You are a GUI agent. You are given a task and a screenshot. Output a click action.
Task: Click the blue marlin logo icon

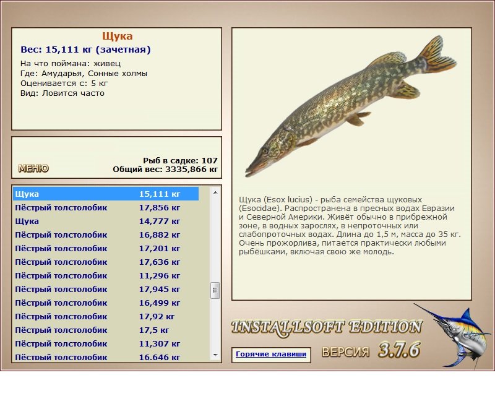click(x=453, y=336)
